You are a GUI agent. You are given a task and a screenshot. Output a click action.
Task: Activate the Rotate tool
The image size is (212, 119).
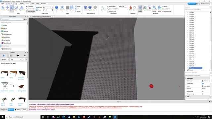coord(16,8)
